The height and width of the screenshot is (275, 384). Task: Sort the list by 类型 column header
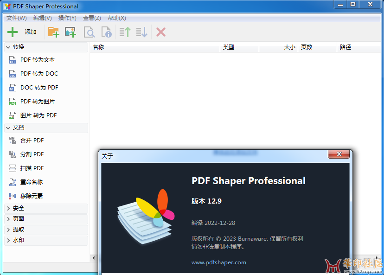tap(239, 47)
